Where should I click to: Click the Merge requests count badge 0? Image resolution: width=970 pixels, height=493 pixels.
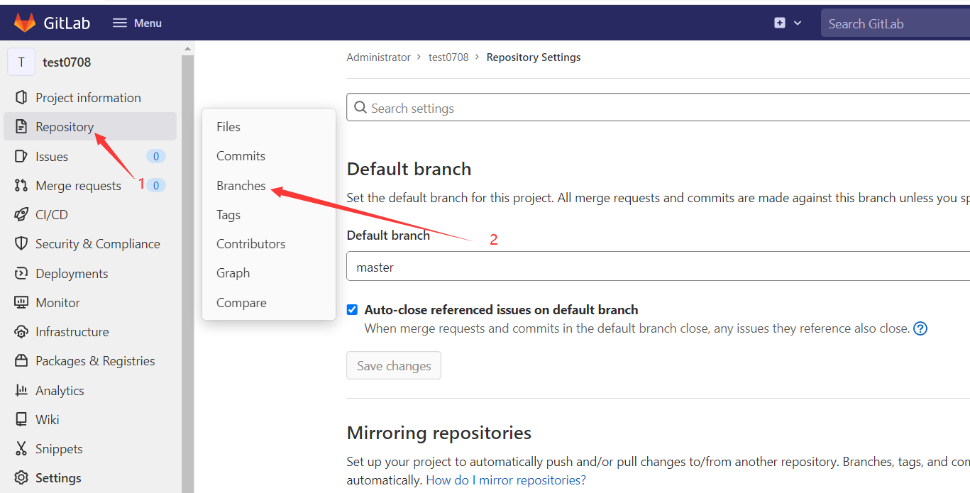click(x=156, y=185)
